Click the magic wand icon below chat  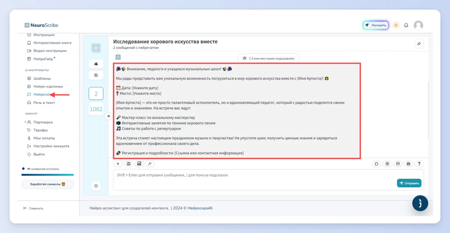(150, 164)
